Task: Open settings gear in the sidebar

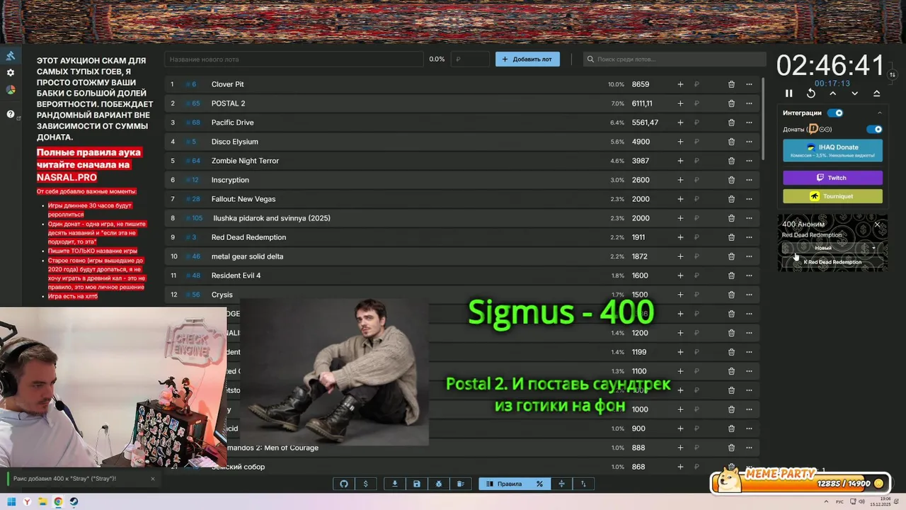Action: 11,73
